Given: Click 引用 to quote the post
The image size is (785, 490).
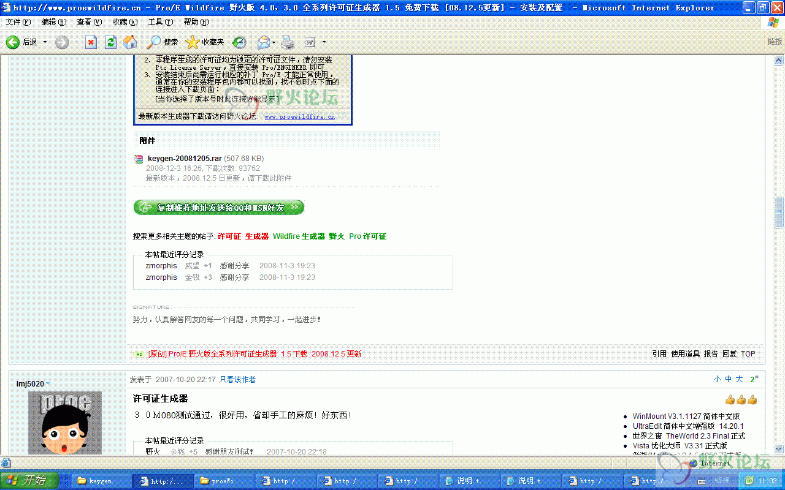Looking at the screenshot, I should (x=659, y=354).
